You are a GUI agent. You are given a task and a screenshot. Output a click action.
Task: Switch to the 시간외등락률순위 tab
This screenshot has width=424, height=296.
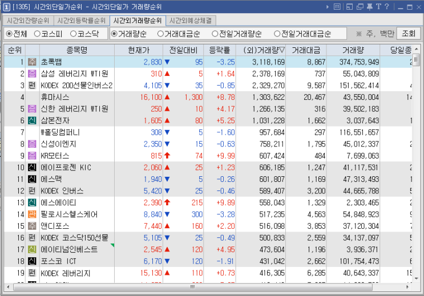(82, 21)
